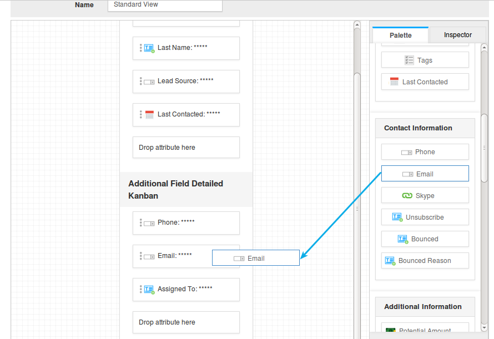Click the green person icon on Assigned To field
494x339 pixels.
(148, 289)
